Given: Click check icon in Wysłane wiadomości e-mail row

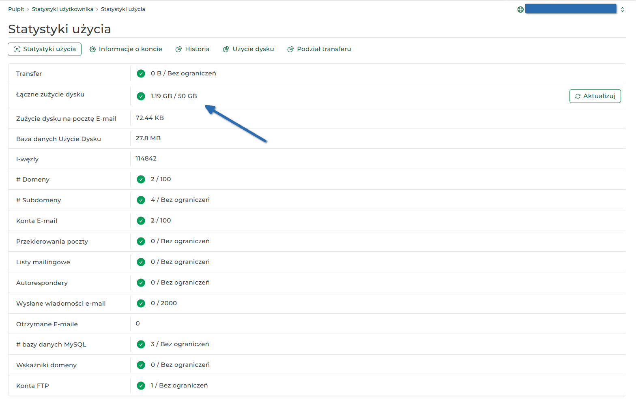Looking at the screenshot, I should [x=141, y=303].
